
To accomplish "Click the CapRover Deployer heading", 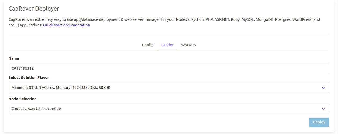I will [34, 9].
